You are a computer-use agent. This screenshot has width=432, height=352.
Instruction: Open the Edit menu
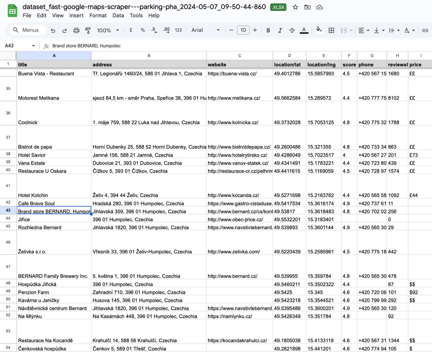pyautogui.click(x=42, y=15)
